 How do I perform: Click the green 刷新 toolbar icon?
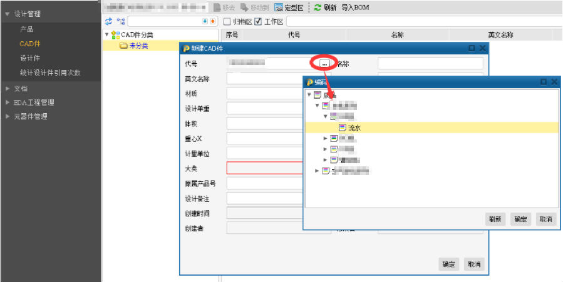tap(318, 8)
